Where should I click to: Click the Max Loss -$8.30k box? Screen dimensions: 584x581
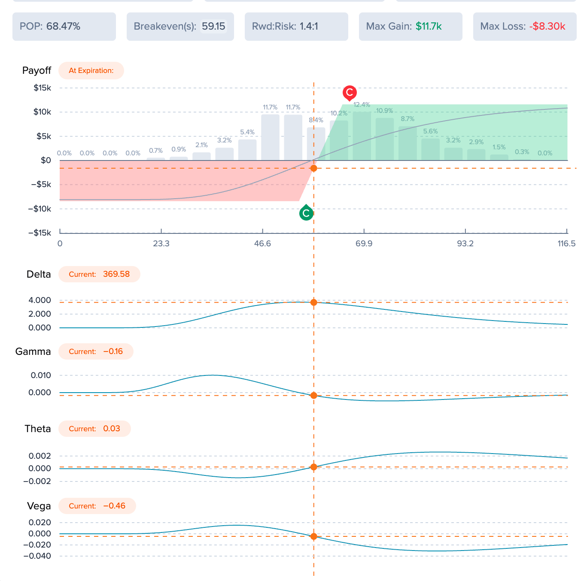click(x=525, y=27)
